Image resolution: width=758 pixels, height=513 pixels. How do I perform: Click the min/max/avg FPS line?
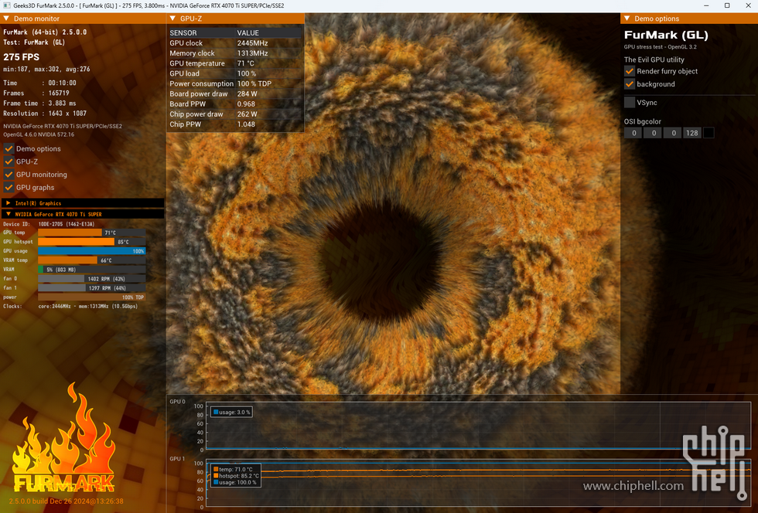(x=46, y=69)
